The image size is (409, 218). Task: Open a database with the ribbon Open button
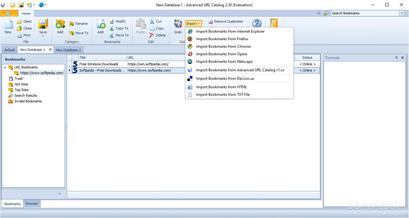tap(24, 21)
